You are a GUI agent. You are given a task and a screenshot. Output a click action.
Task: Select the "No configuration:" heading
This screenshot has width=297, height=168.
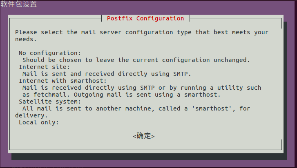tap(50, 53)
